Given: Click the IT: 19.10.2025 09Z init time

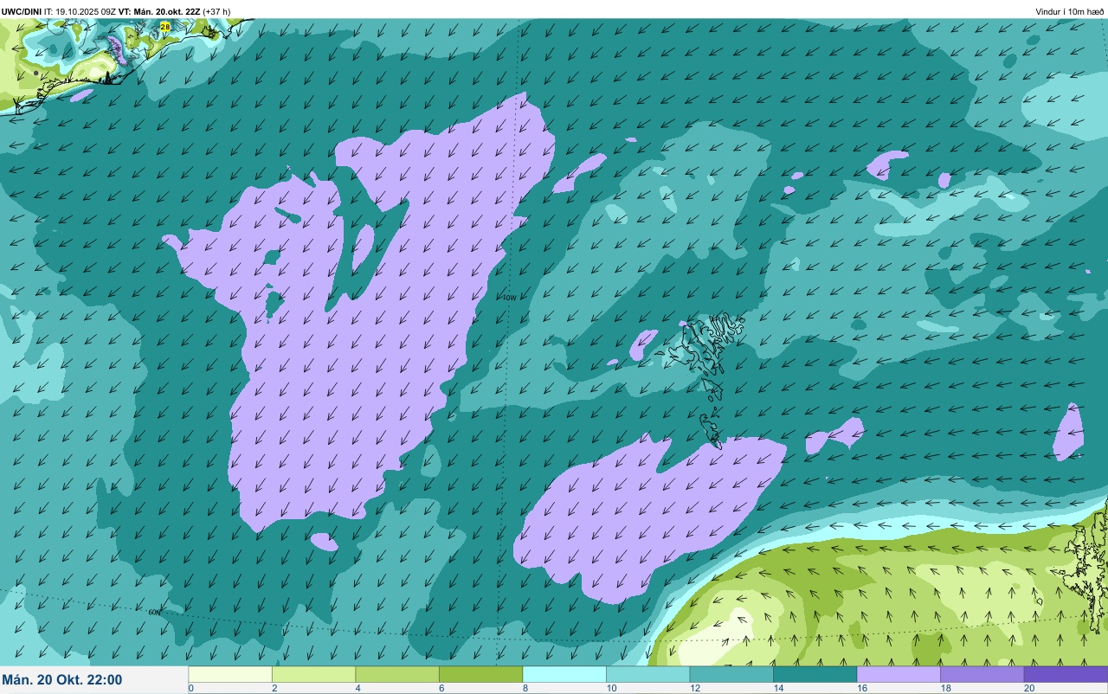Looking at the screenshot, I should [x=80, y=11].
